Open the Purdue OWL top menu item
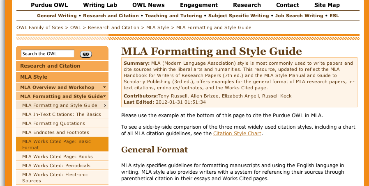 pos(49,5)
